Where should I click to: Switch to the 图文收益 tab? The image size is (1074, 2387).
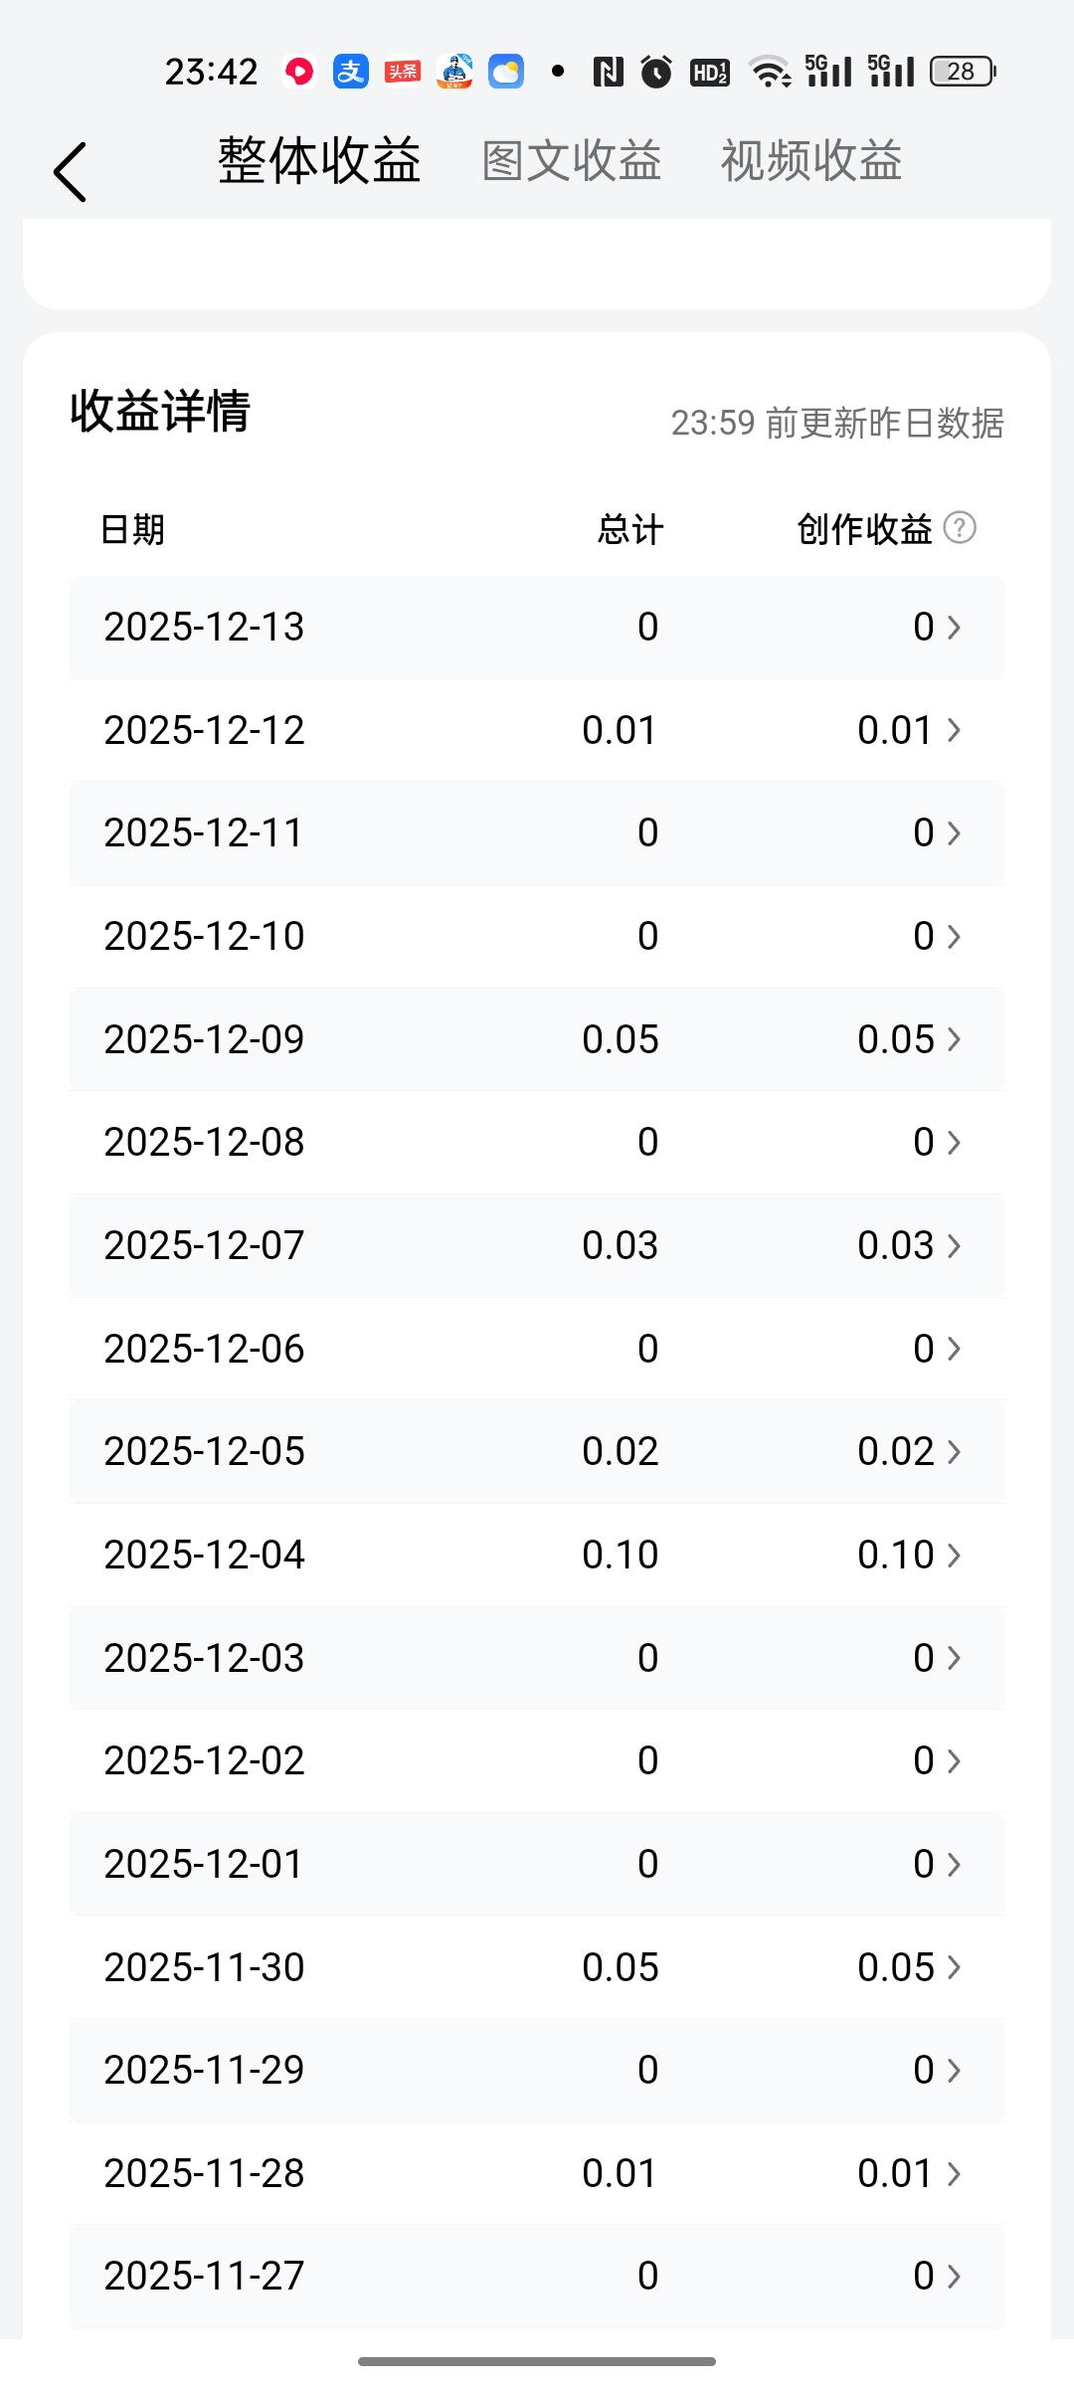572,161
